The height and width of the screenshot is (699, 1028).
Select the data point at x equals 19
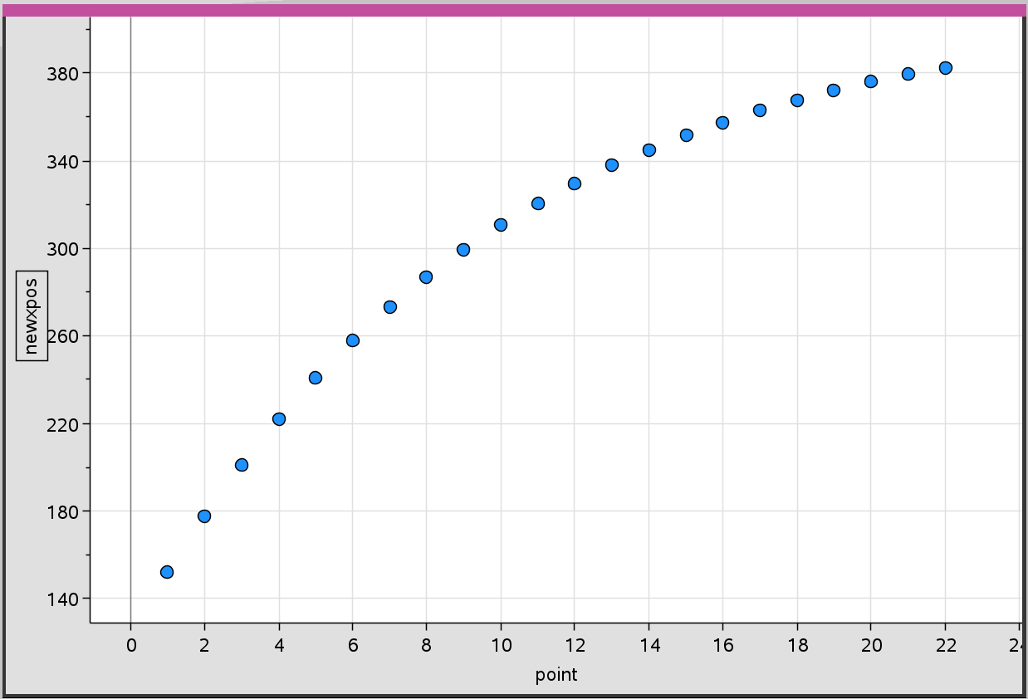coord(834,90)
